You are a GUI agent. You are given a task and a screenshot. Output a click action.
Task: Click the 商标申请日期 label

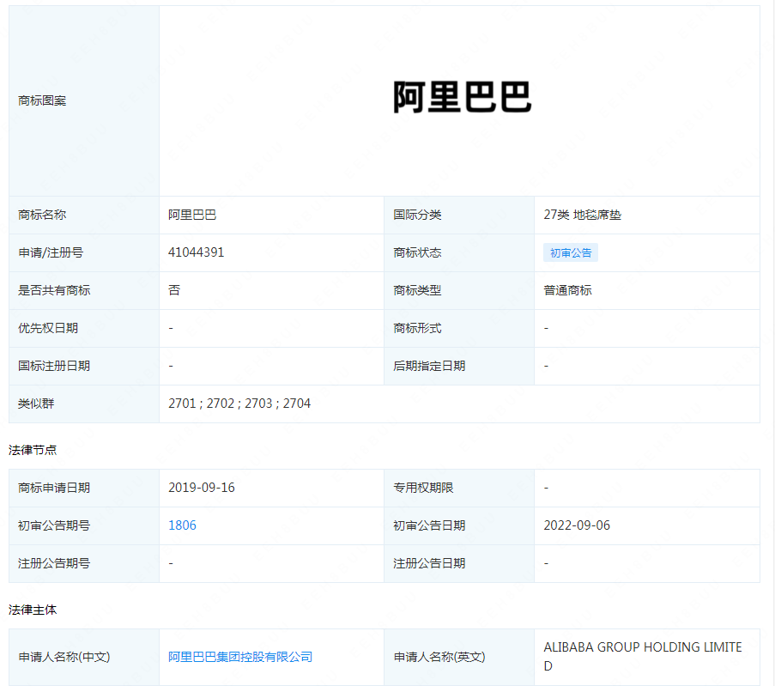coord(54,488)
